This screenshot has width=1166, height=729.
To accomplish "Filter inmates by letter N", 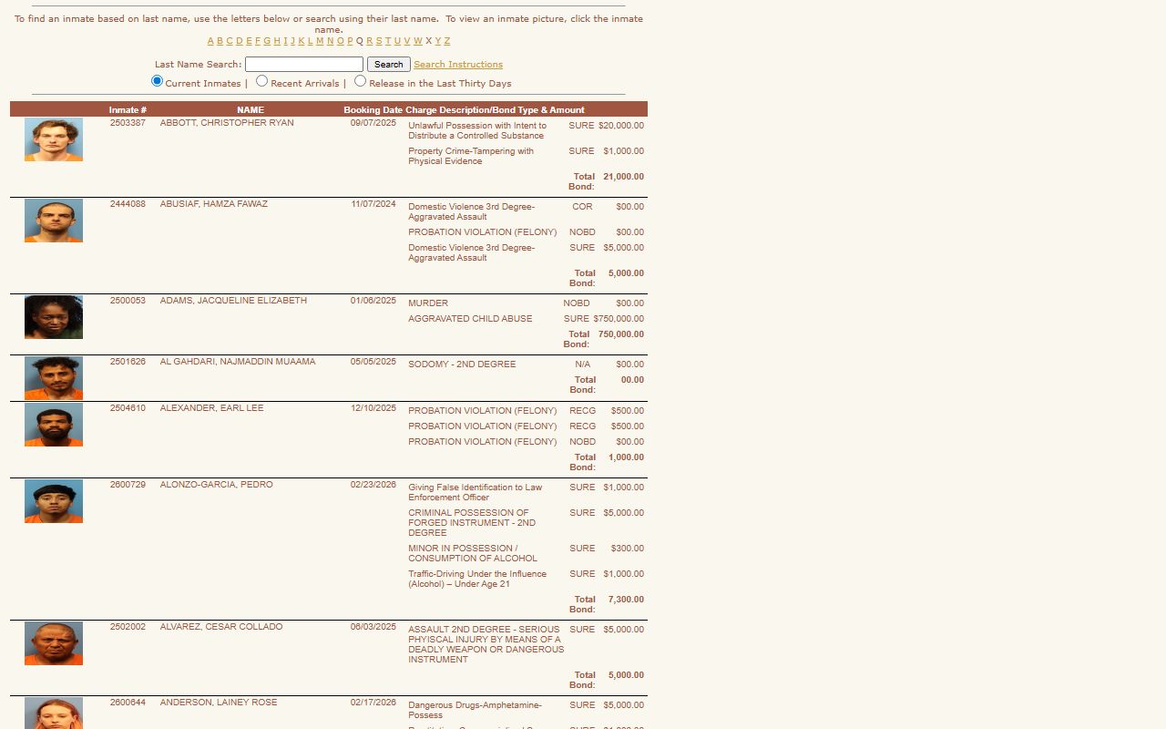I will click(x=331, y=41).
